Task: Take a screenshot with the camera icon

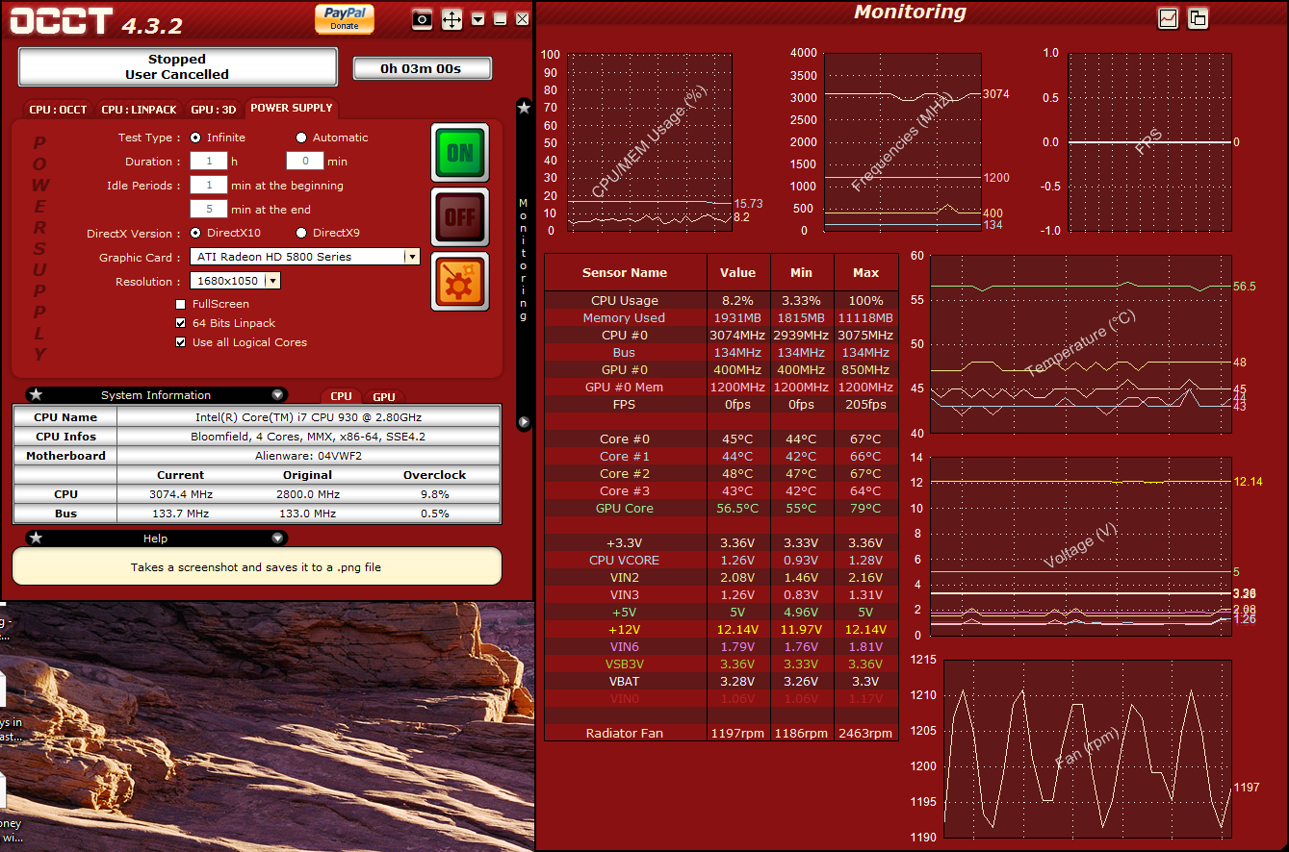Action: tap(422, 19)
